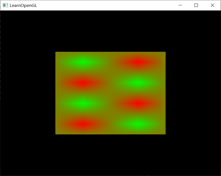221x176 pixels.
Task: Click the third-row red blob on the right
Action: 138,103
